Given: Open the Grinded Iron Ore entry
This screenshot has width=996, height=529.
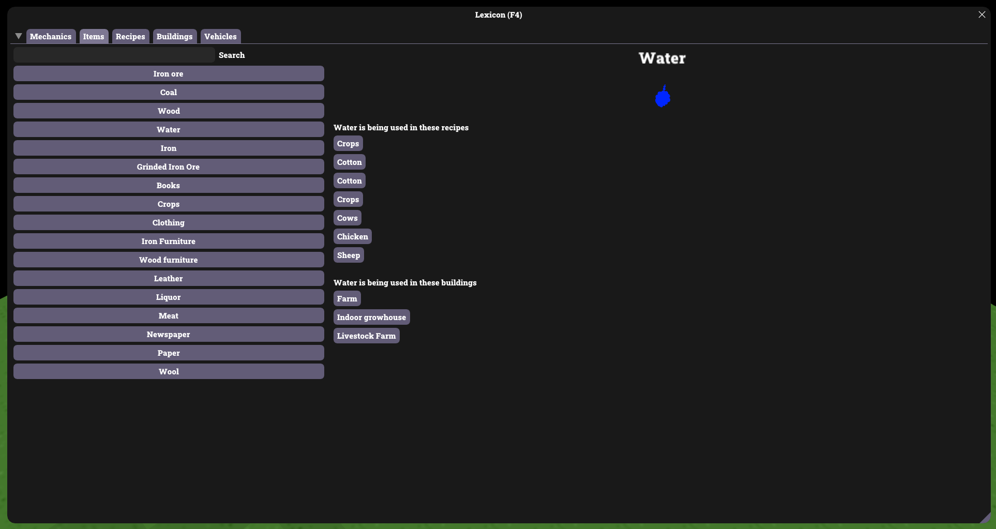Looking at the screenshot, I should (169, 167).
